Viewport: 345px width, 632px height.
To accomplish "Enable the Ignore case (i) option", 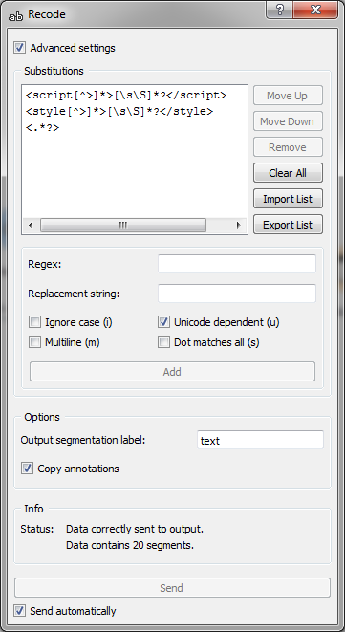I will pos(35,322).
